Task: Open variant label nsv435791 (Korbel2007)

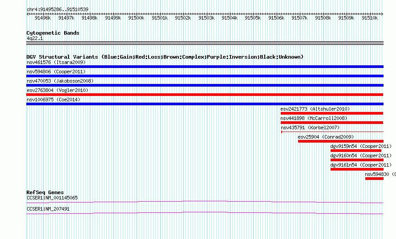Action: pos(311,127)
